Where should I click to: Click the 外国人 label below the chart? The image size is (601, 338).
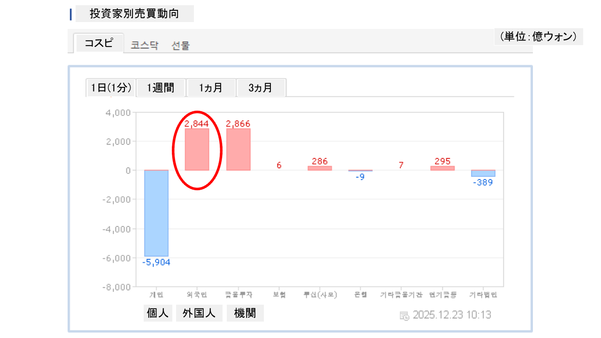(199, 313)
